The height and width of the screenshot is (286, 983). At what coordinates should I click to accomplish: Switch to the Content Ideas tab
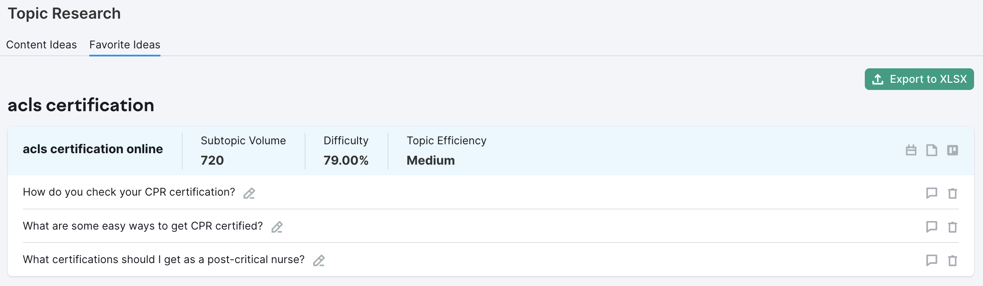(x=41, y=45)
